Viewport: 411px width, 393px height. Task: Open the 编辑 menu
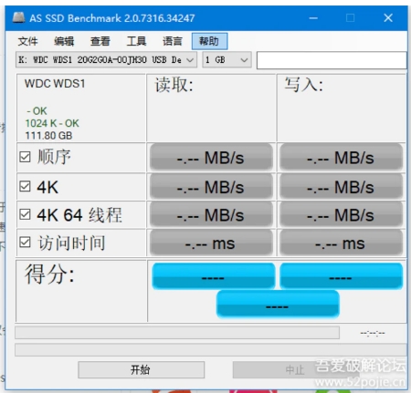click(x=64, y=41)
